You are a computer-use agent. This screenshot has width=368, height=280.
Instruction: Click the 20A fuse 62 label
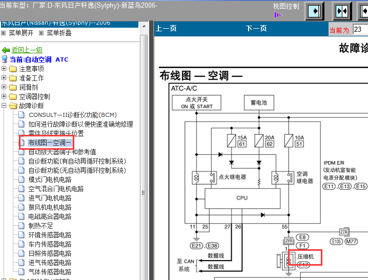[x=270, y=141]
